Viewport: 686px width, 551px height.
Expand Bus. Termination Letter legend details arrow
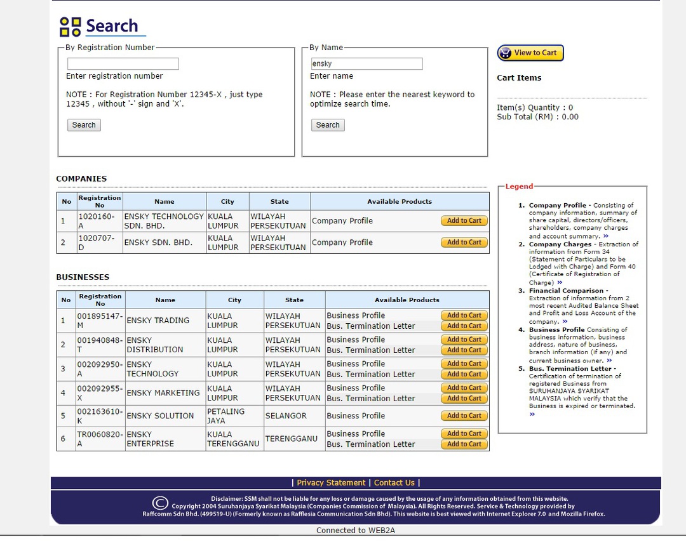point(532,415)
